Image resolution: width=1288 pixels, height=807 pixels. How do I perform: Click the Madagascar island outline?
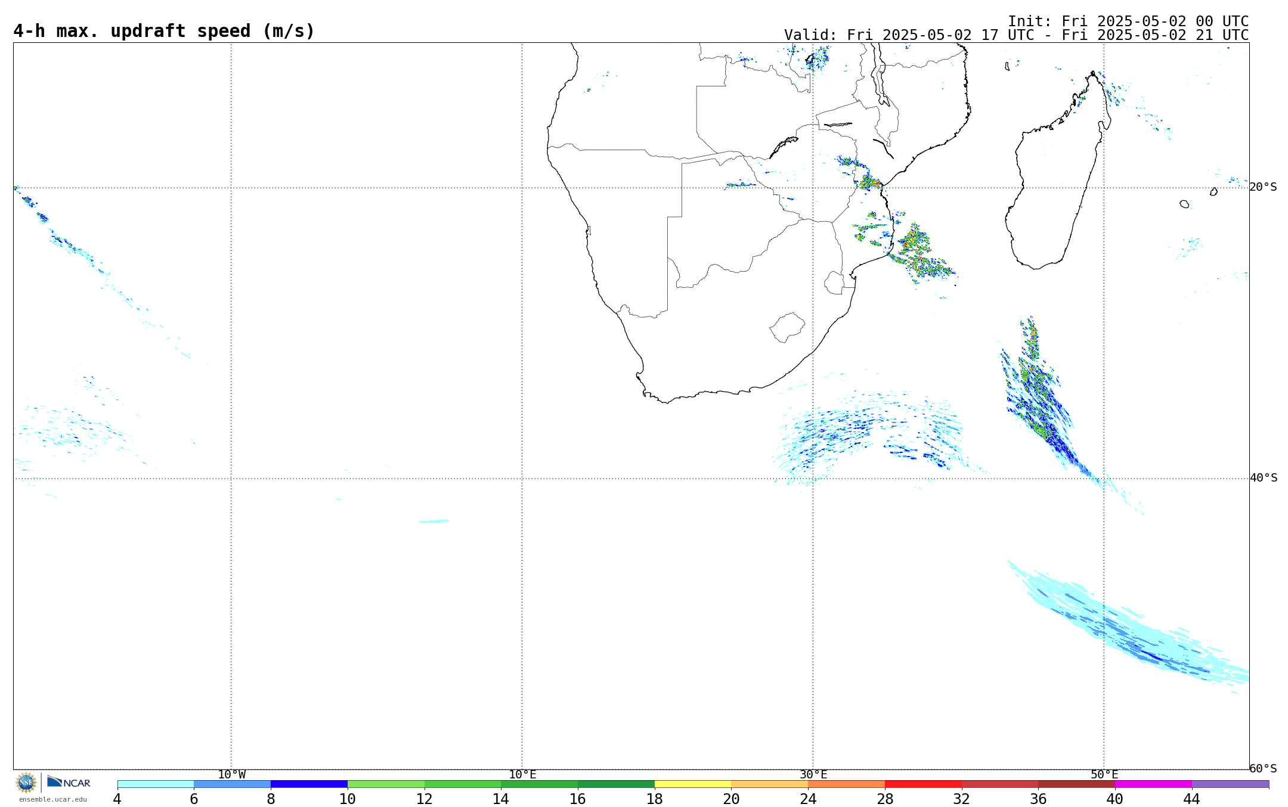(x=1058, y=170)
